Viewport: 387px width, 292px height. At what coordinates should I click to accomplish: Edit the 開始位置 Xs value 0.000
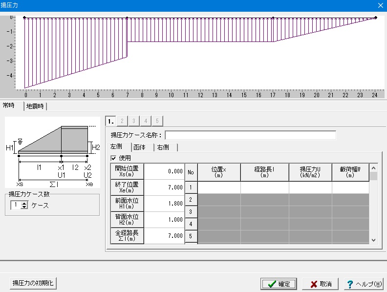(164, 171)
